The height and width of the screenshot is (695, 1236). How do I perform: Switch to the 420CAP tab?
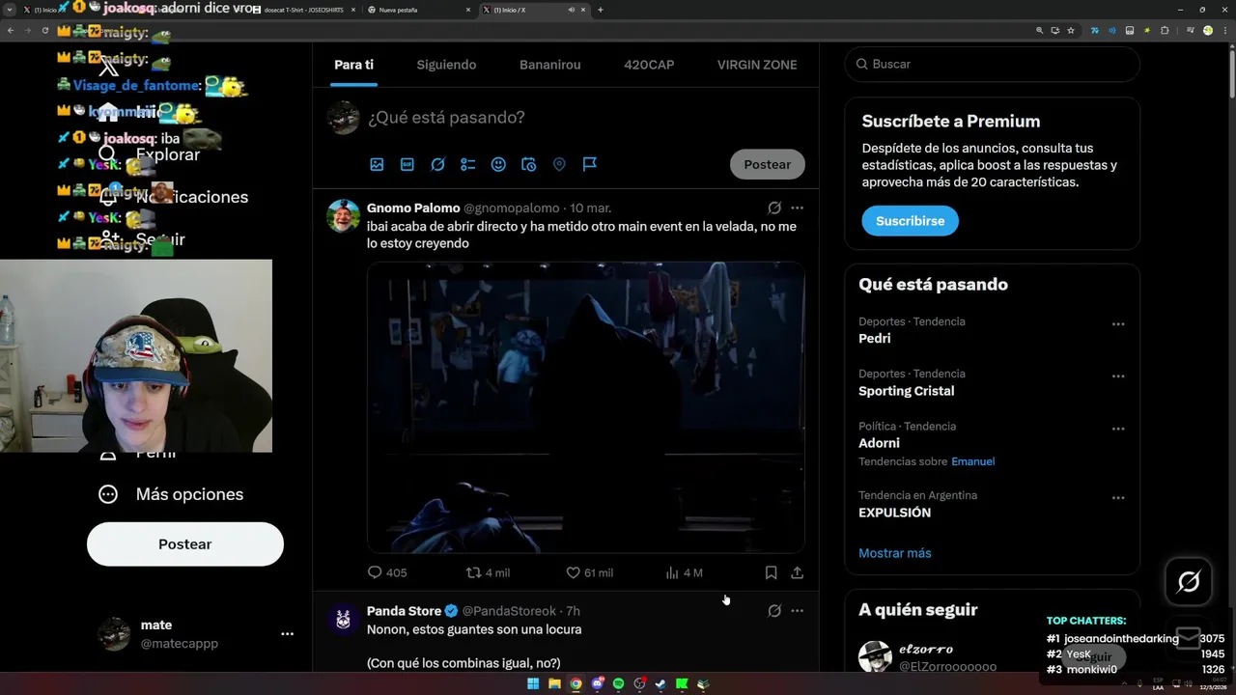(x=649, y=65)
